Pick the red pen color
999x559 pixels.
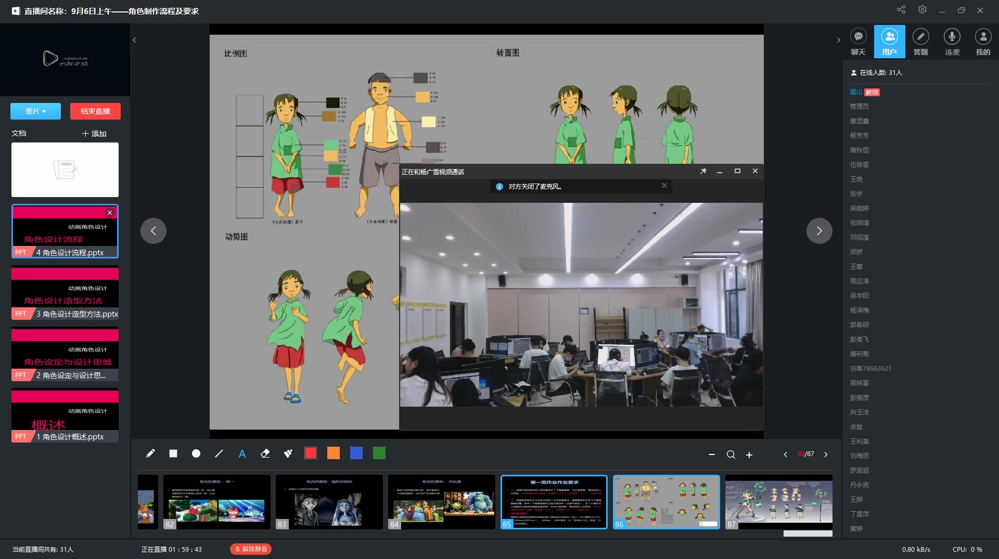tap(311, 453)
